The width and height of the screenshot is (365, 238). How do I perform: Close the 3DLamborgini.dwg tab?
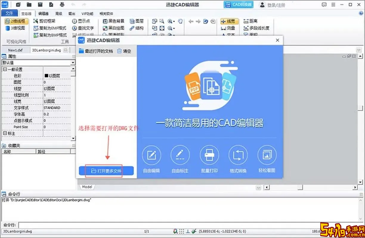66,50
